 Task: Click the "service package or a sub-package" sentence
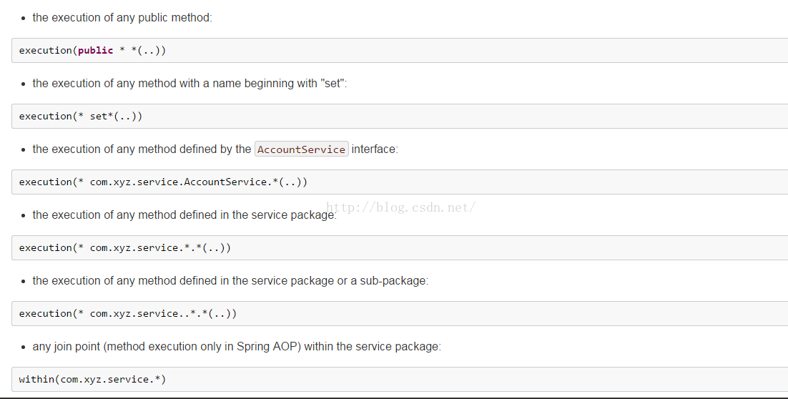coord(231,281)
